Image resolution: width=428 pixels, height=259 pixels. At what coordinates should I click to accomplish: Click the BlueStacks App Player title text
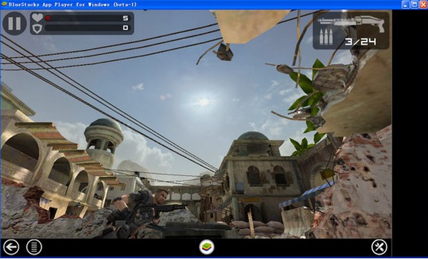coord(73,5)
